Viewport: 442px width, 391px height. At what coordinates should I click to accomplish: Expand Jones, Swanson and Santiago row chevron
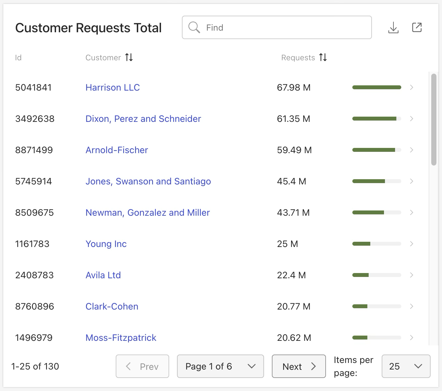(x=412, y=181)
